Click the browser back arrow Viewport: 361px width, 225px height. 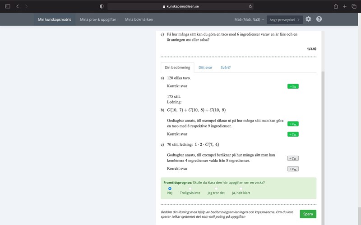[18, 6]
